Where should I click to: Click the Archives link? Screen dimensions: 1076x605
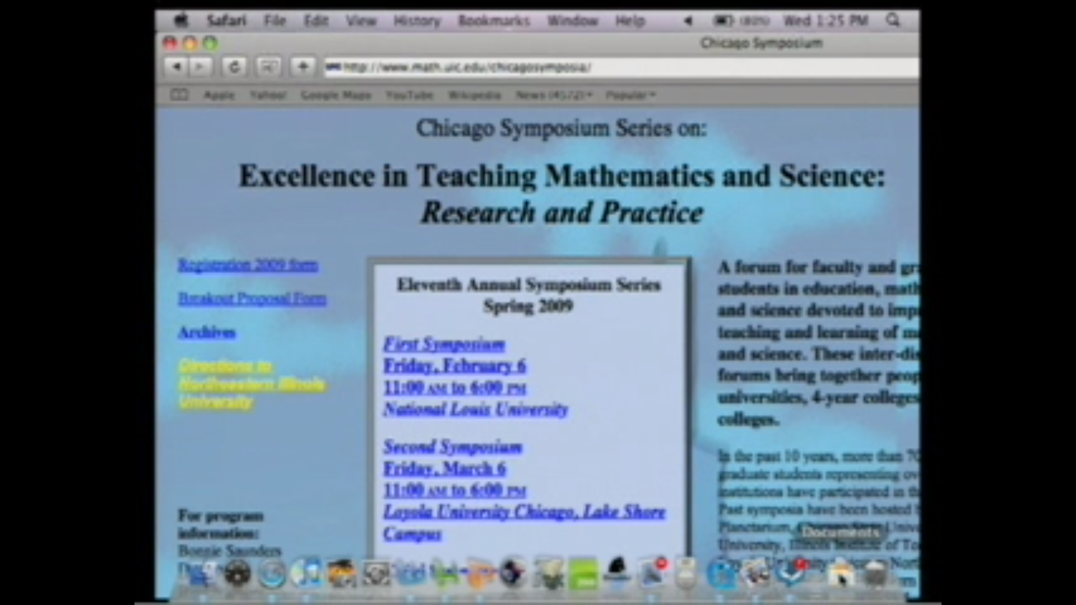(x=207, y=333)
